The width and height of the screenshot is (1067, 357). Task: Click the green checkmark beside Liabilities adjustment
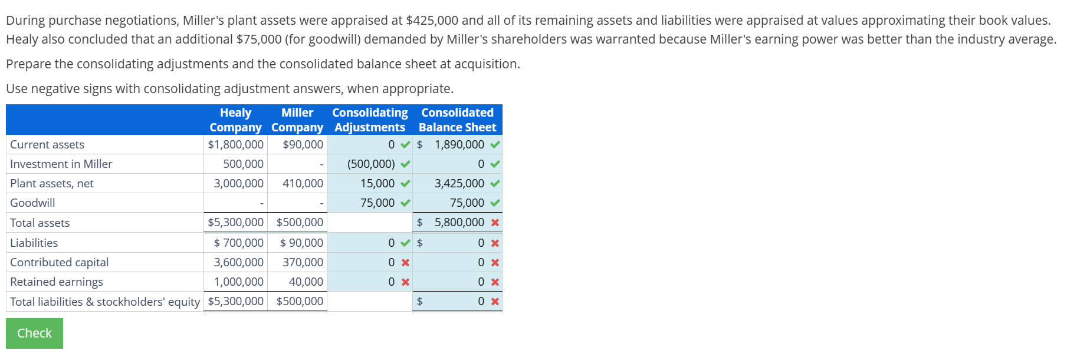coord(404,242)
